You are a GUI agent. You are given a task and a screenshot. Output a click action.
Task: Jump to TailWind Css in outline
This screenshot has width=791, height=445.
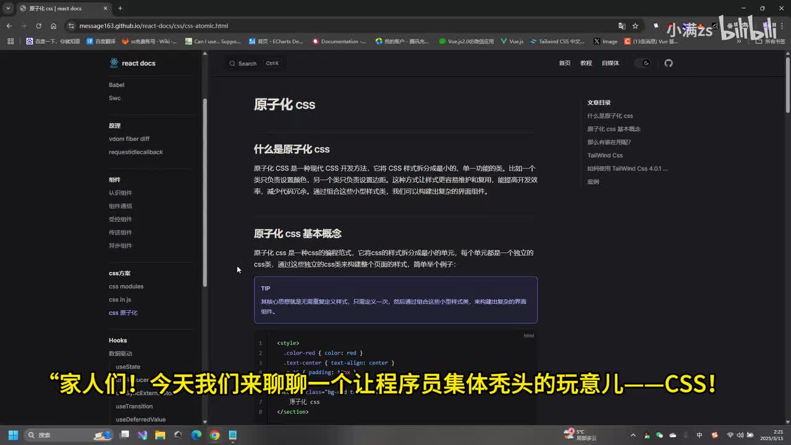point(605,155)
